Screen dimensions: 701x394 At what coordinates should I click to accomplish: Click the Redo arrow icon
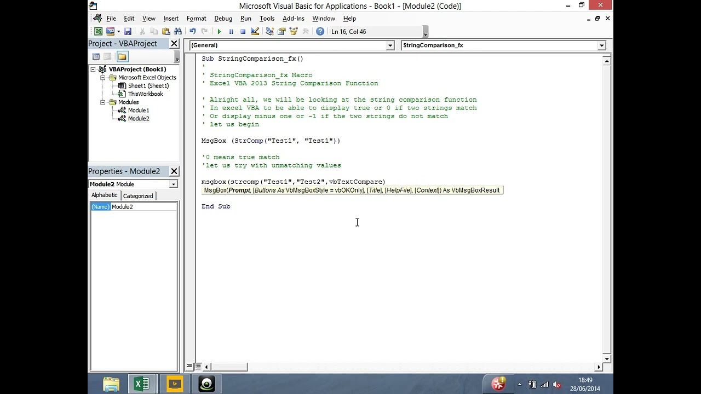[x=204, y=32]
